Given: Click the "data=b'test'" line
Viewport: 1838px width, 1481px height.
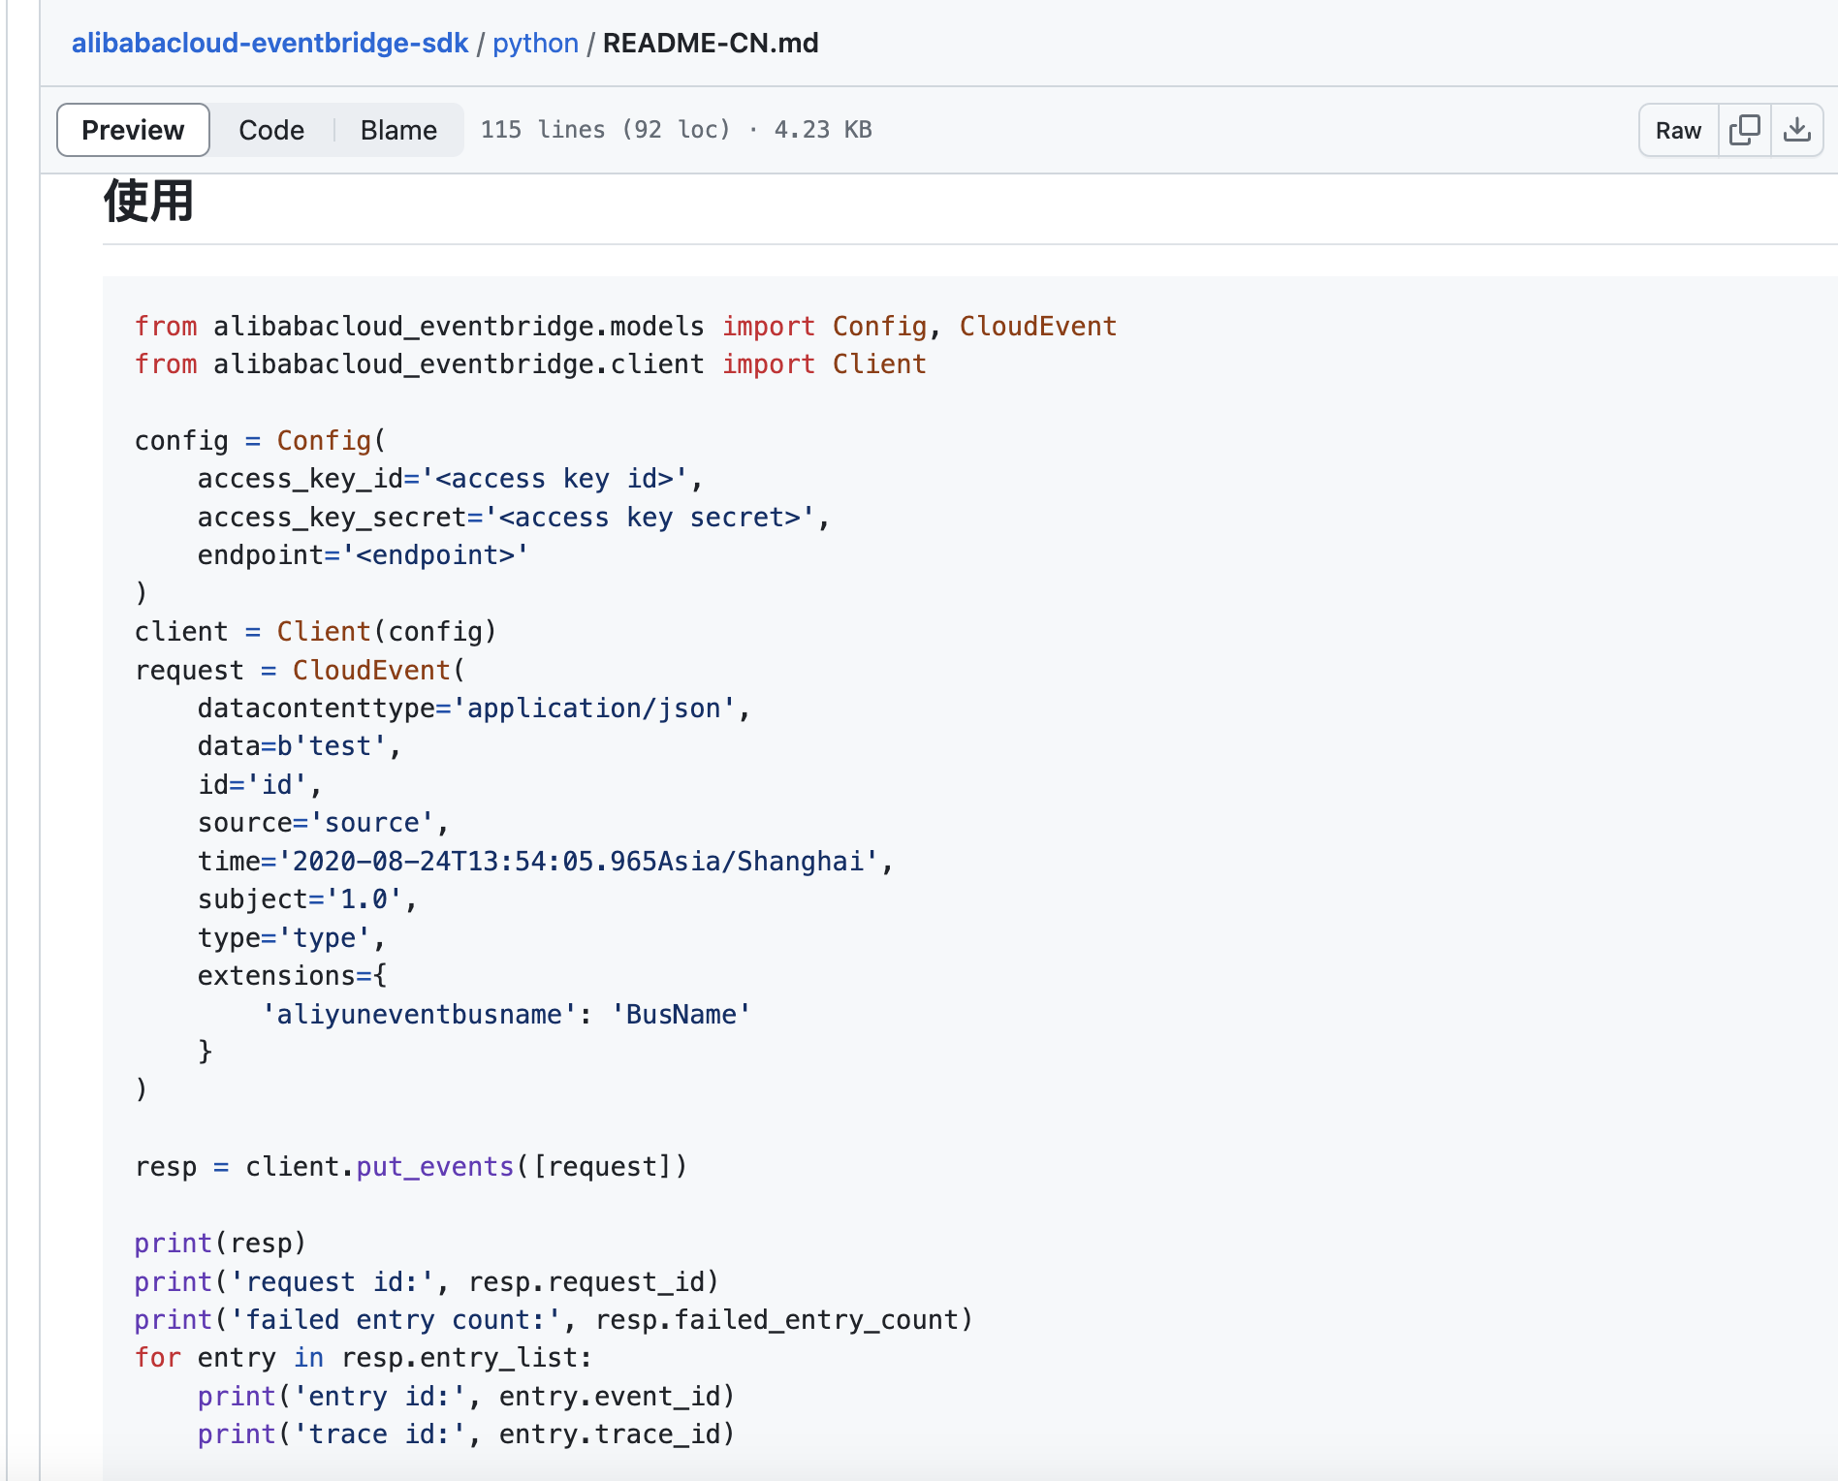Looking at the screenshot, I should point(300,746).
